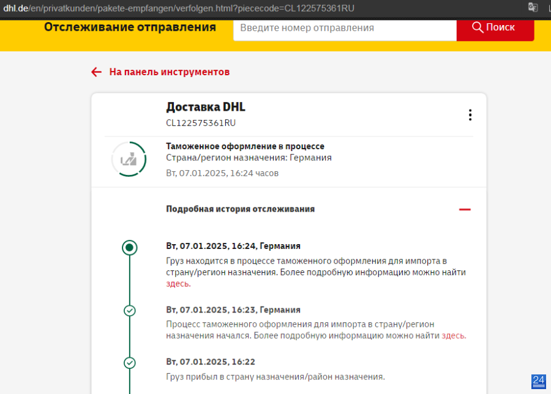Click the red back arrow icon
Screen dimensions: 551x394
pyautogui.click(x=96, y=72)
